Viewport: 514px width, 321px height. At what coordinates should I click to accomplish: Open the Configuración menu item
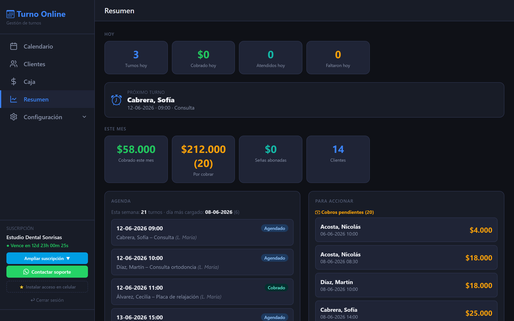47,117
